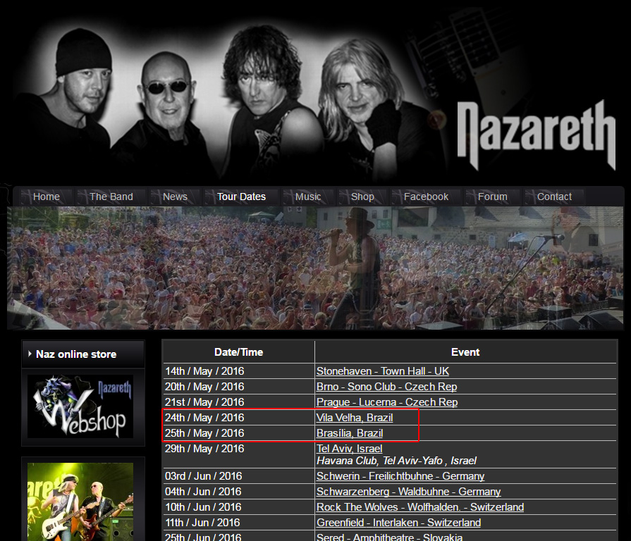631x541 pixels.
Task: Visit the Shop page
Action: (x=362, y=197)
